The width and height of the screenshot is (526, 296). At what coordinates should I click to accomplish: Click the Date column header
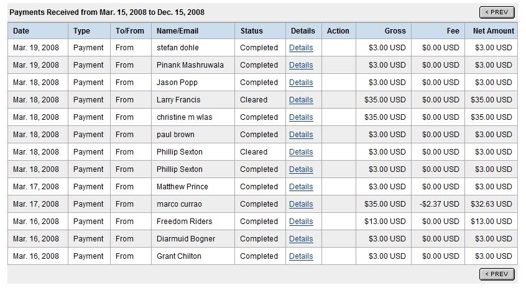click(x=21, y=31)
